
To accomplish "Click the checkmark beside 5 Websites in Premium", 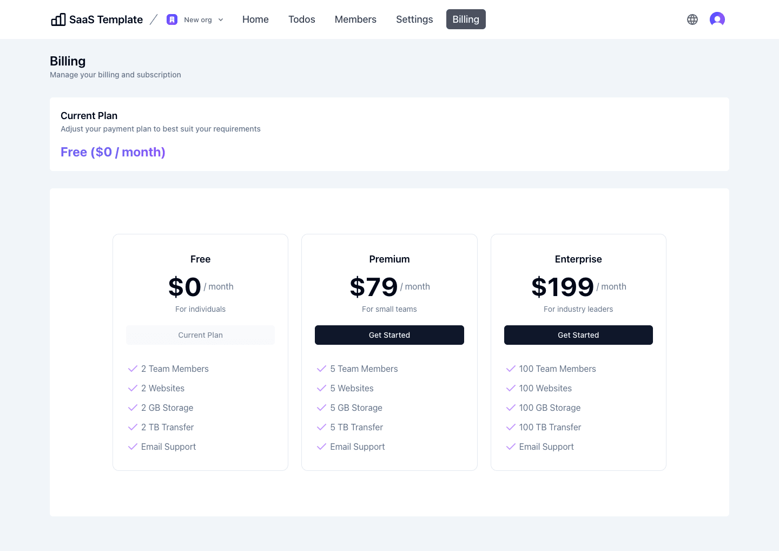I will pos(321,388).
